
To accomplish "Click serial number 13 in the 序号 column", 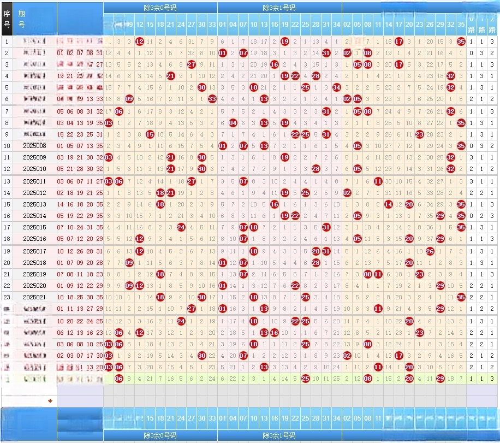I will (7, 181).
